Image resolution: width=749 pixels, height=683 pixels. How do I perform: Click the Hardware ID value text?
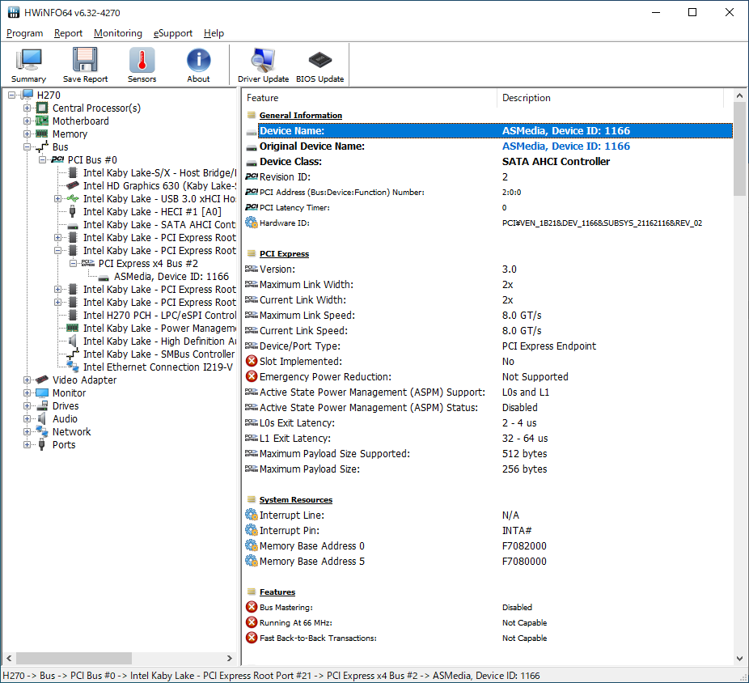tap(602, 223)
